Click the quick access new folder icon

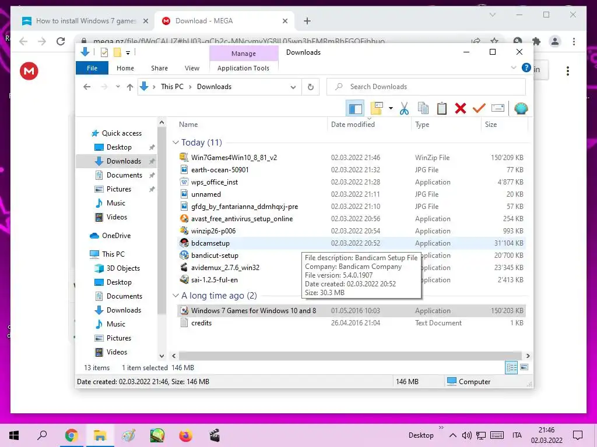click(117, 52)
